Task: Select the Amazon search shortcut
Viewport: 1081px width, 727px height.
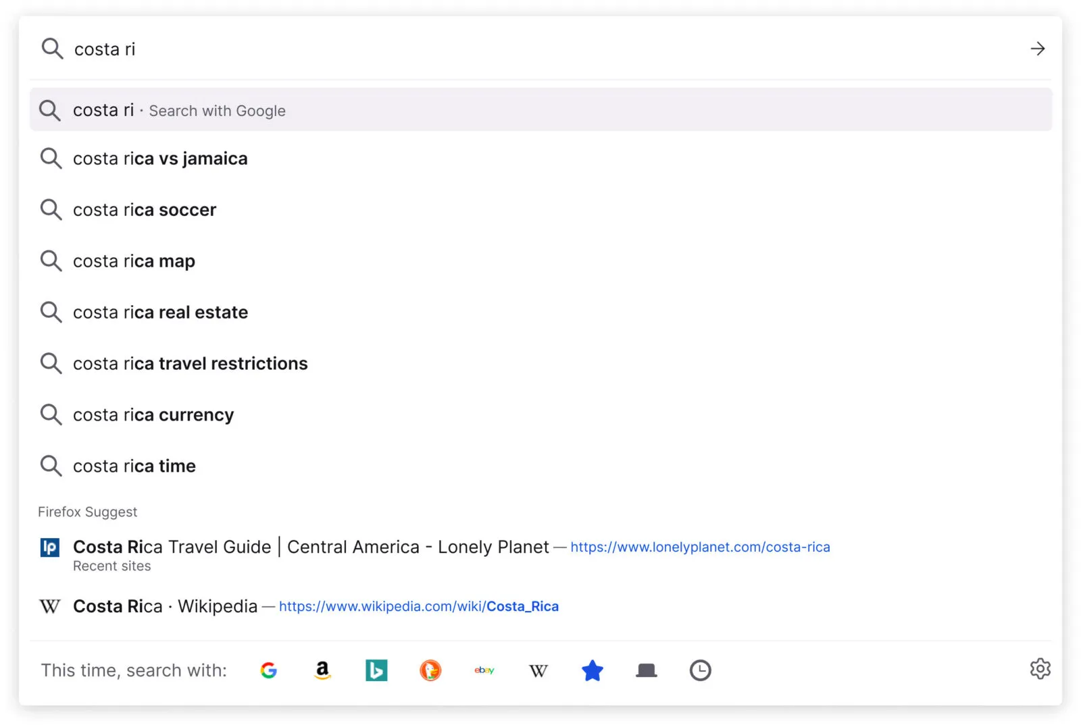Action: click(322, 670)
